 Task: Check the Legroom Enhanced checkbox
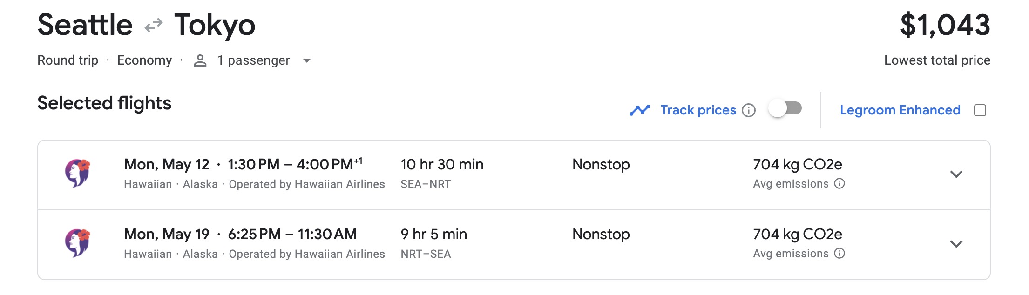pos(982,110)
